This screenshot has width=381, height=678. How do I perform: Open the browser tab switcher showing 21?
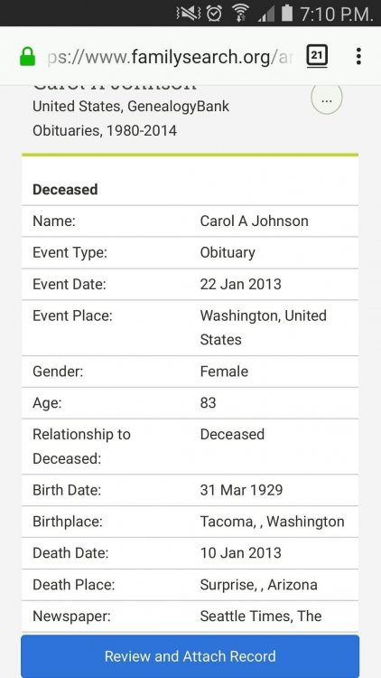click(x=317, y=56)
